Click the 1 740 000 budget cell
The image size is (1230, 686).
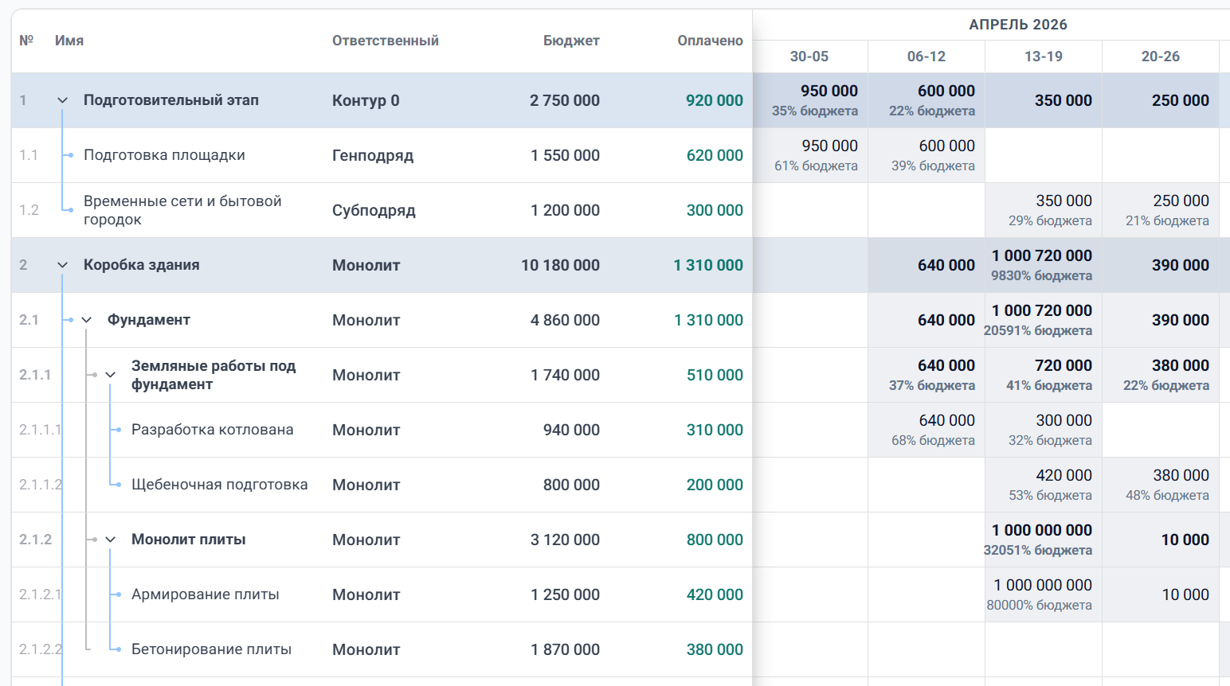click(x=566, y=375)
